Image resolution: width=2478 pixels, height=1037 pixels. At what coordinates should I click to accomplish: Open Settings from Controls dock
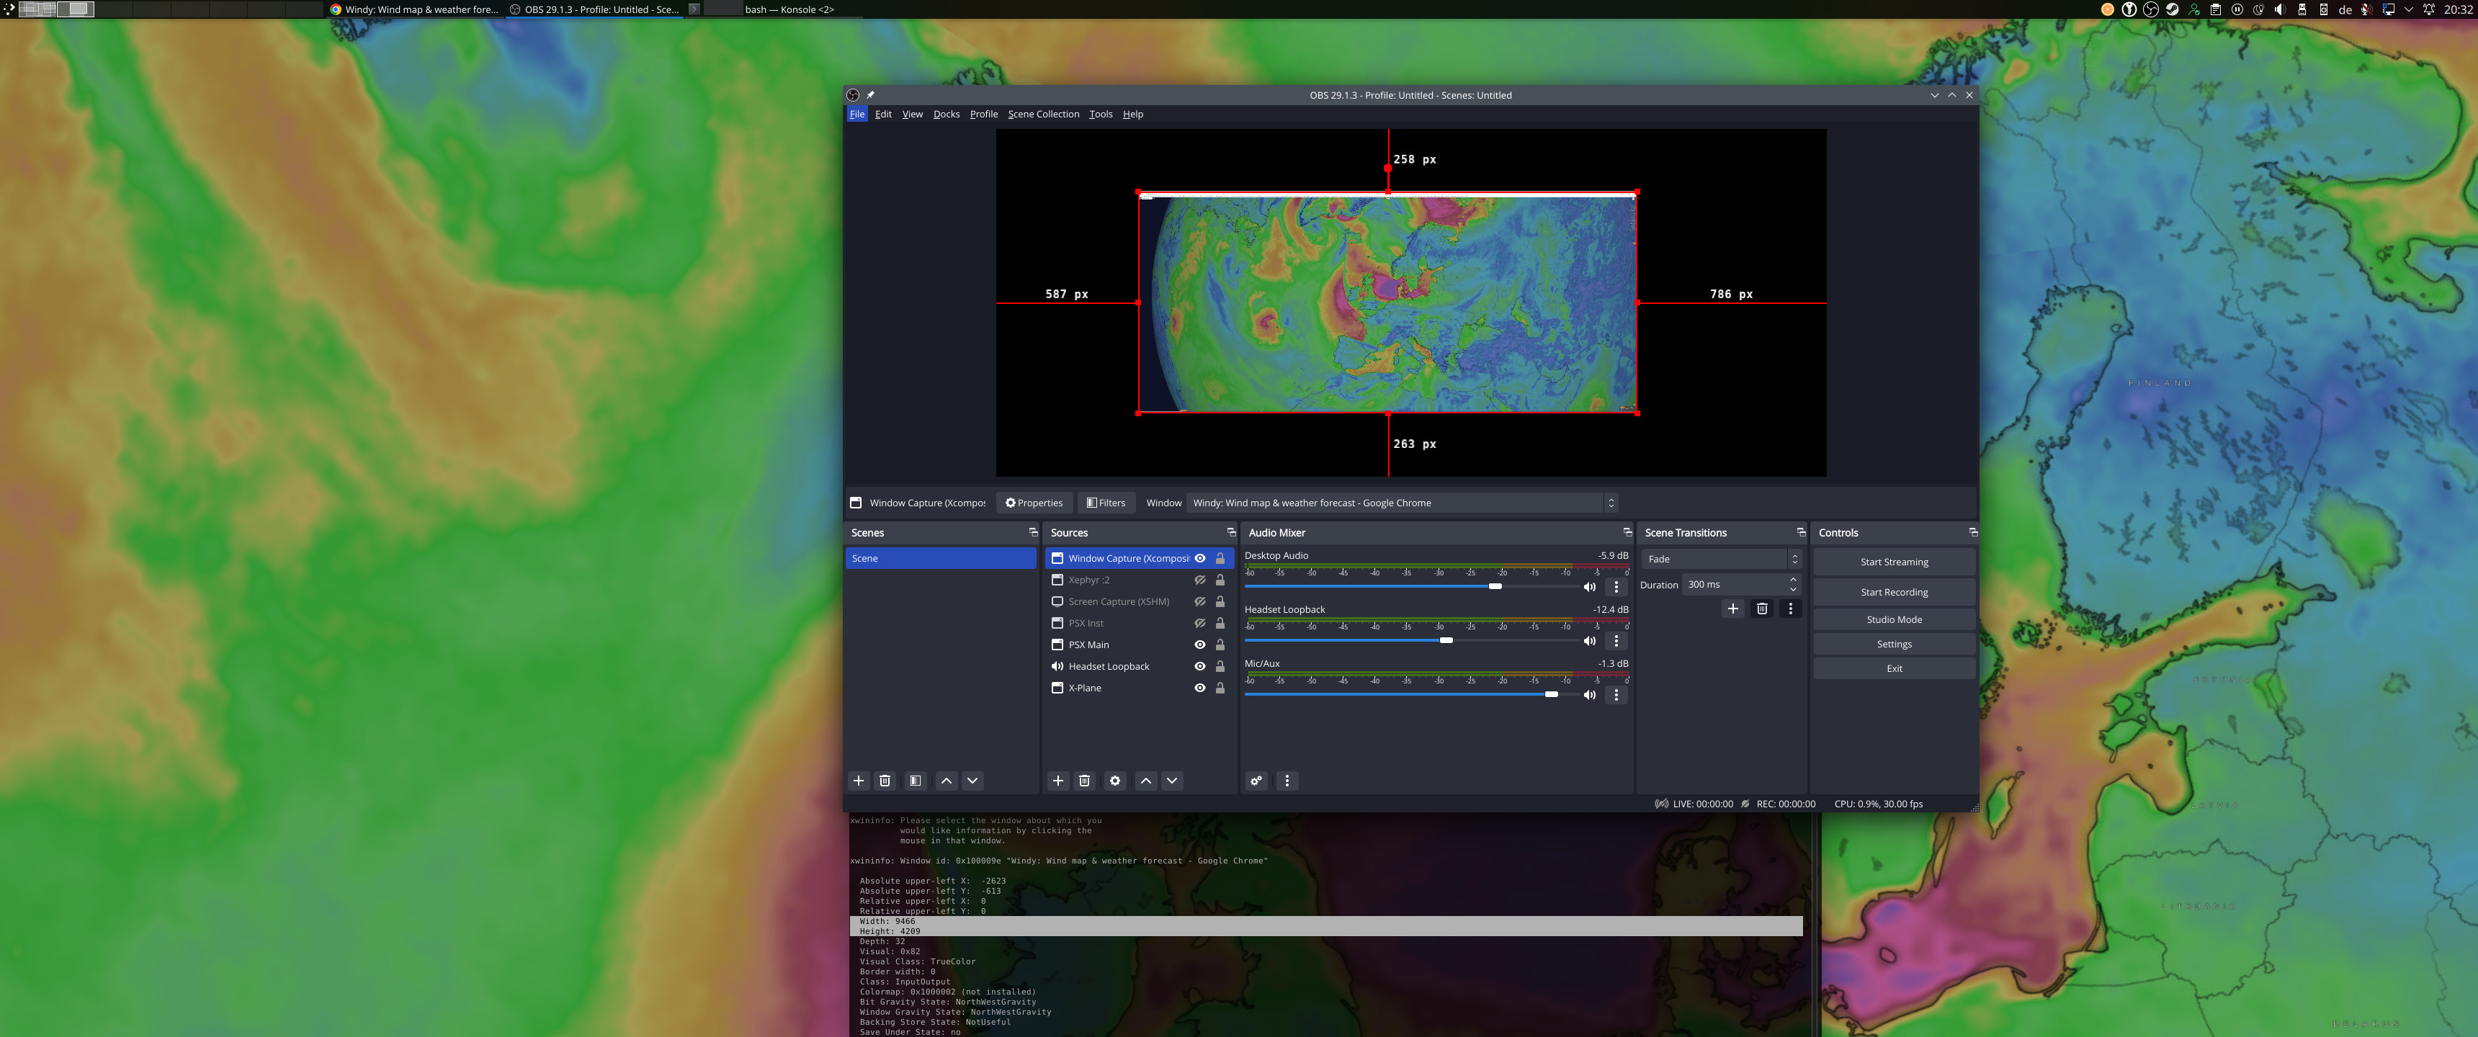pos(1893,645)
